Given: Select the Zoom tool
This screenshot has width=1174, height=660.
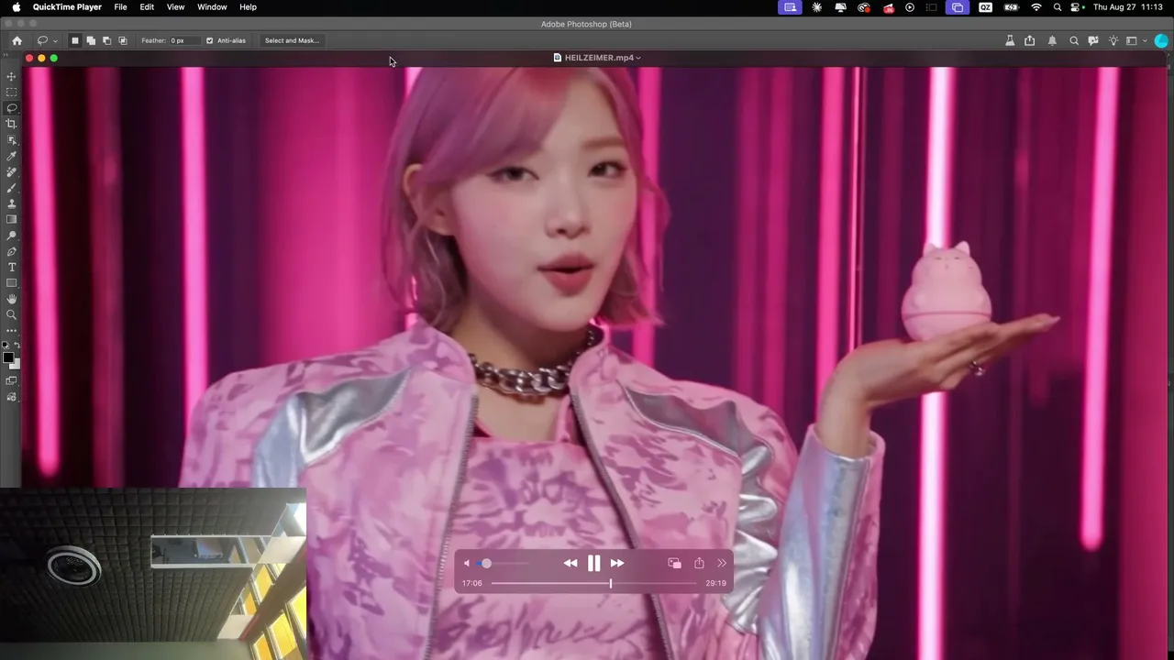Looking at the screenshot, I should (x=12, y=314).
